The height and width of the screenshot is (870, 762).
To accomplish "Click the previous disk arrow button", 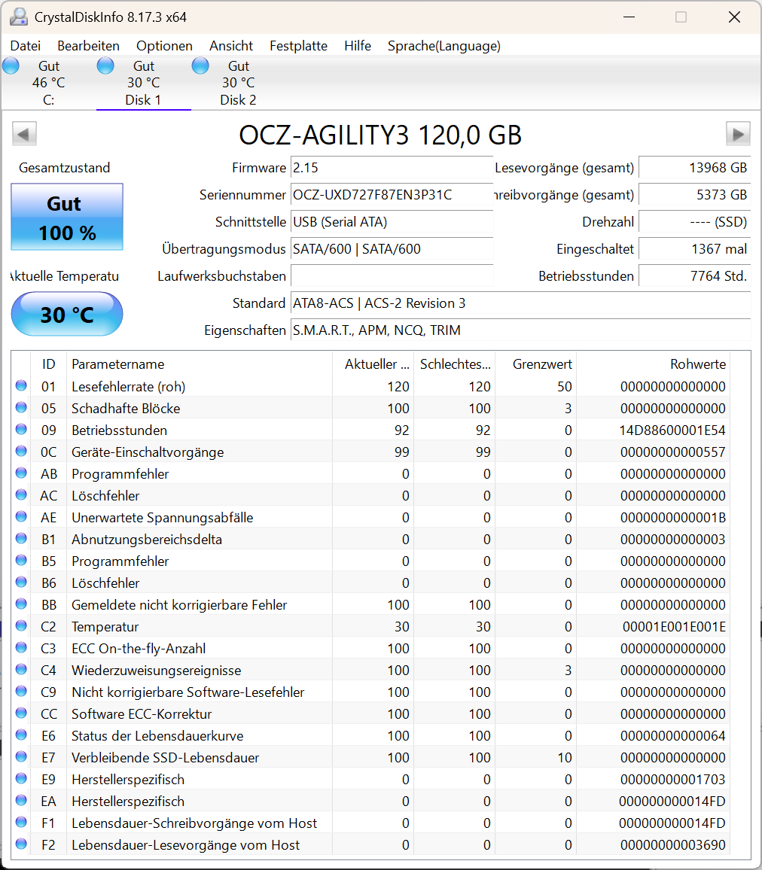I will [24, 134].
